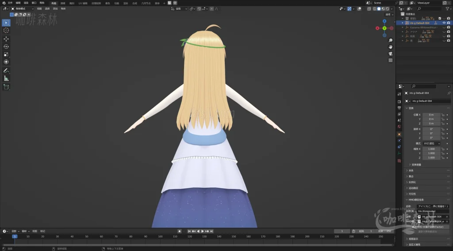Toggle X-ray display button

369,9
